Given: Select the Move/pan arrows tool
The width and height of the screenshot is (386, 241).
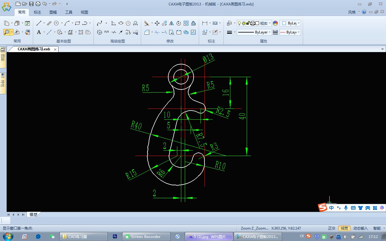Looking at the screenshot, I should pyautogui.click(x=157, y=23).
